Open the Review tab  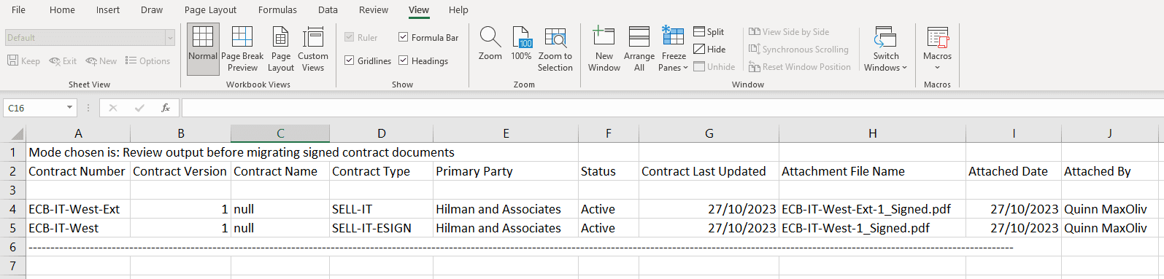click(x=374, y=9)
